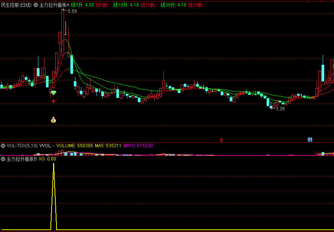The image size is (334, 232).
Task: Click the 5.59 high price label
Action: (x=72, y=11)
